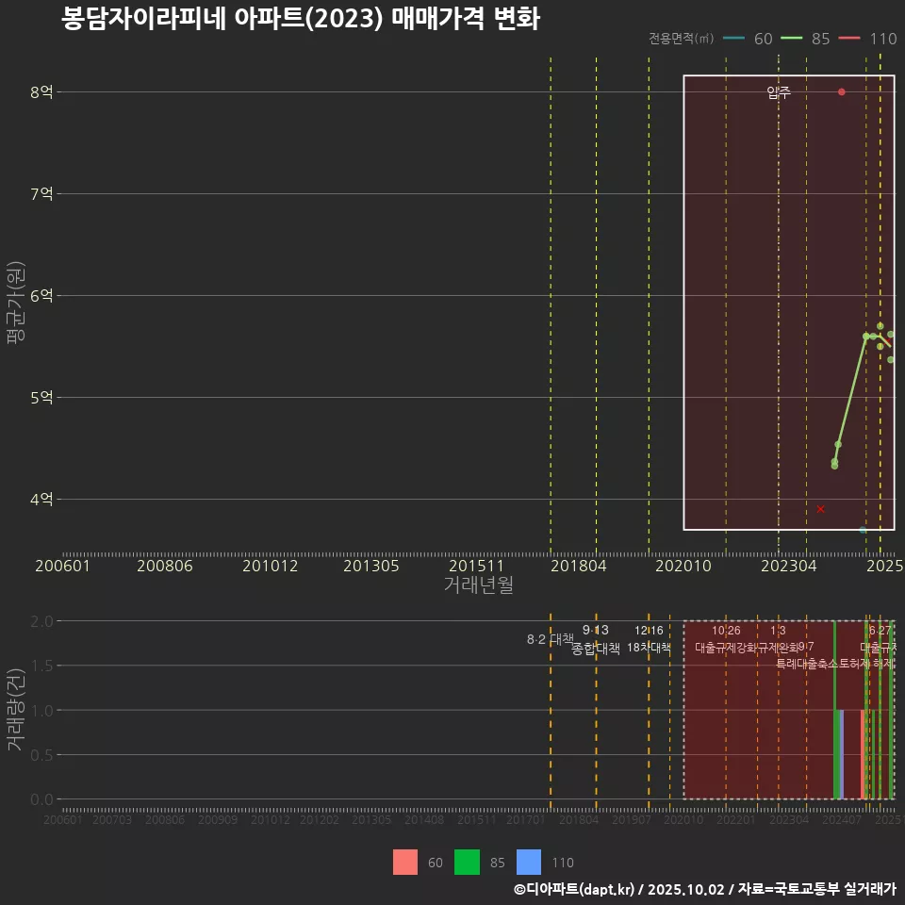Image resolution: width=905 pixels, height=905 pixels.
Task: Select the teal data point below the zoom box
Action: click(x=863, y=531)
